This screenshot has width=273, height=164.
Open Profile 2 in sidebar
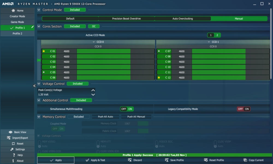tap(17, 34)
